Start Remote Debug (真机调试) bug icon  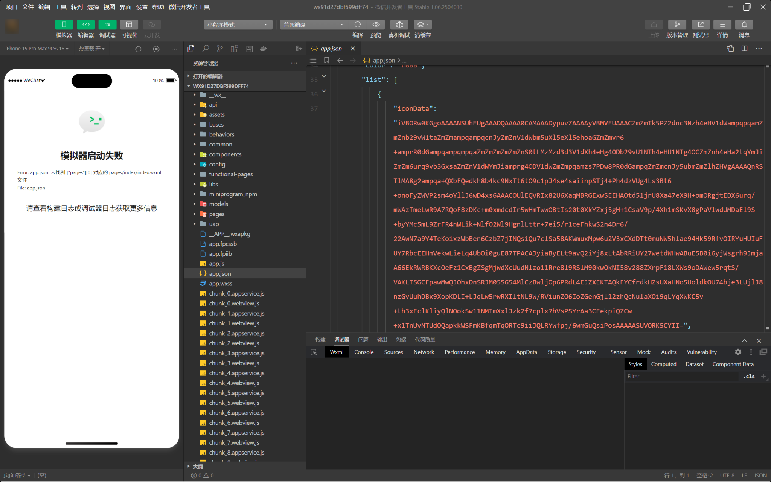(x=399, y=24)
